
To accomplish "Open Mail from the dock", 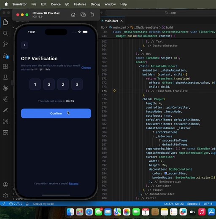I will coord(108,212).
